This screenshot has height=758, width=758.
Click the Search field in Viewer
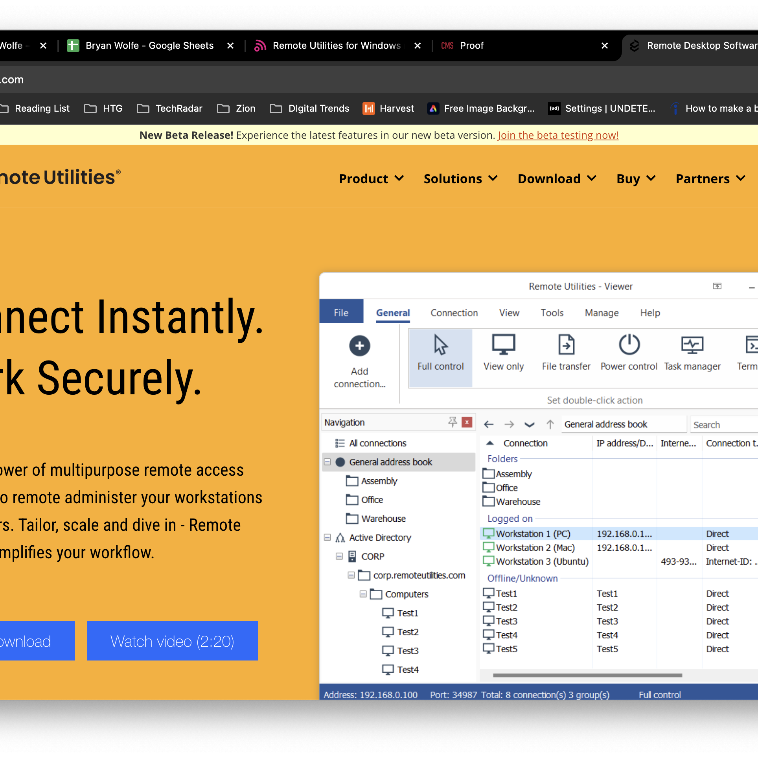[724, 425]
